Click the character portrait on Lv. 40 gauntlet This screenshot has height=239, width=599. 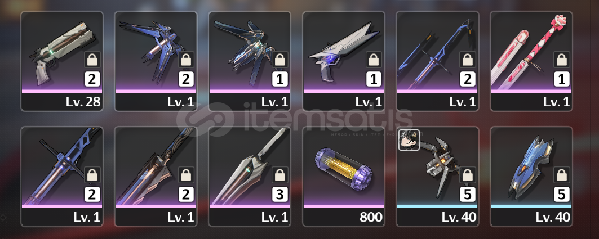tap(409, 140)
